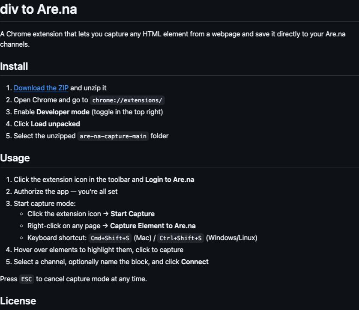Click the are-na-capture-main folder name code
359x310 pixels.
click(113, 136)
